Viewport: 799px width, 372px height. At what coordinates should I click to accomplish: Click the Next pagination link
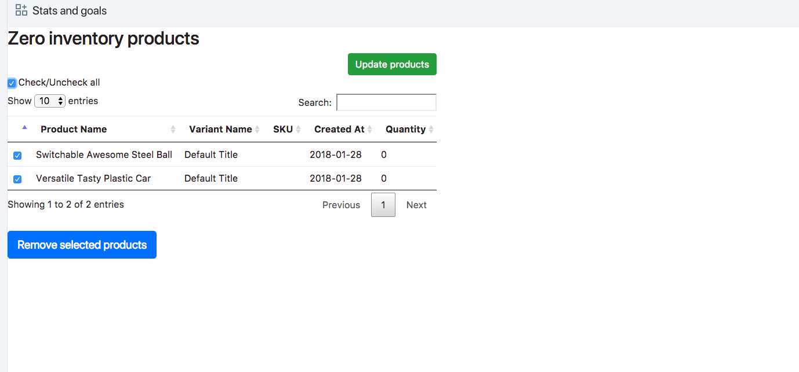416,205
